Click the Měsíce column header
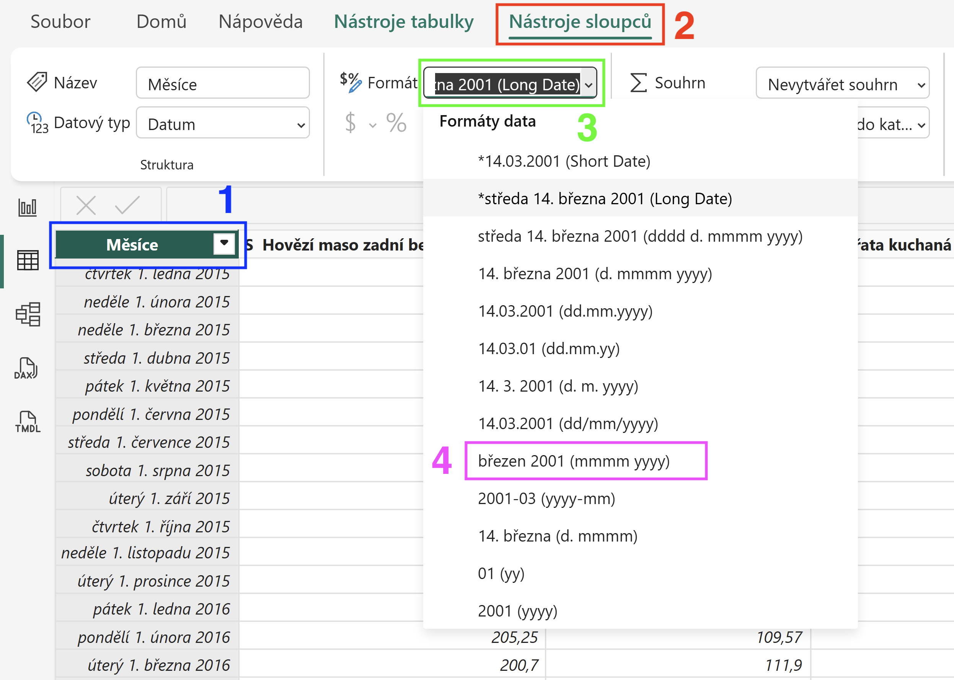Screen dimensions: 954x680 (x=147, y=244)
